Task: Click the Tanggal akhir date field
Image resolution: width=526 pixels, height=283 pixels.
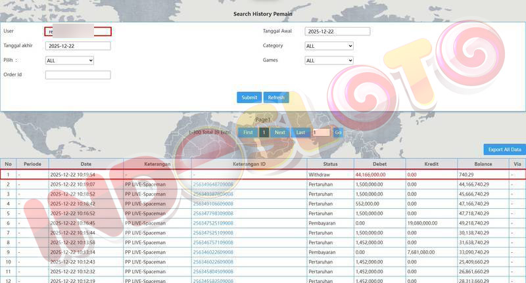Action: click(78, 46)
